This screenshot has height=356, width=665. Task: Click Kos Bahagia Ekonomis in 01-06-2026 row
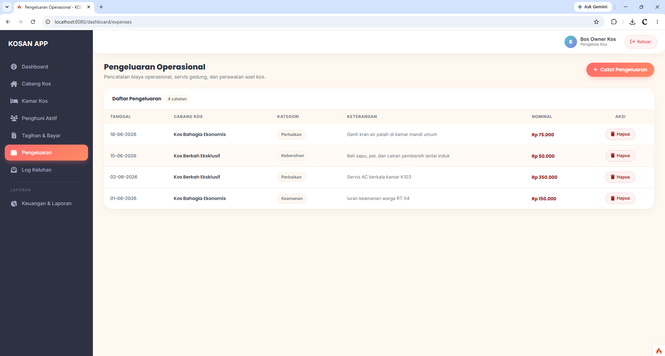pos(200,199)
